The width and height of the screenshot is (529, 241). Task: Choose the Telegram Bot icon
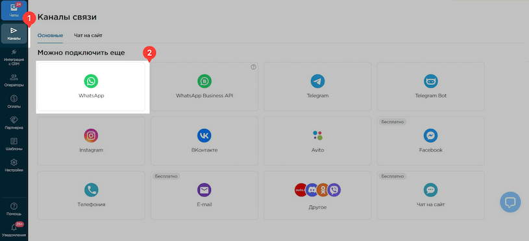click(430, 81)
